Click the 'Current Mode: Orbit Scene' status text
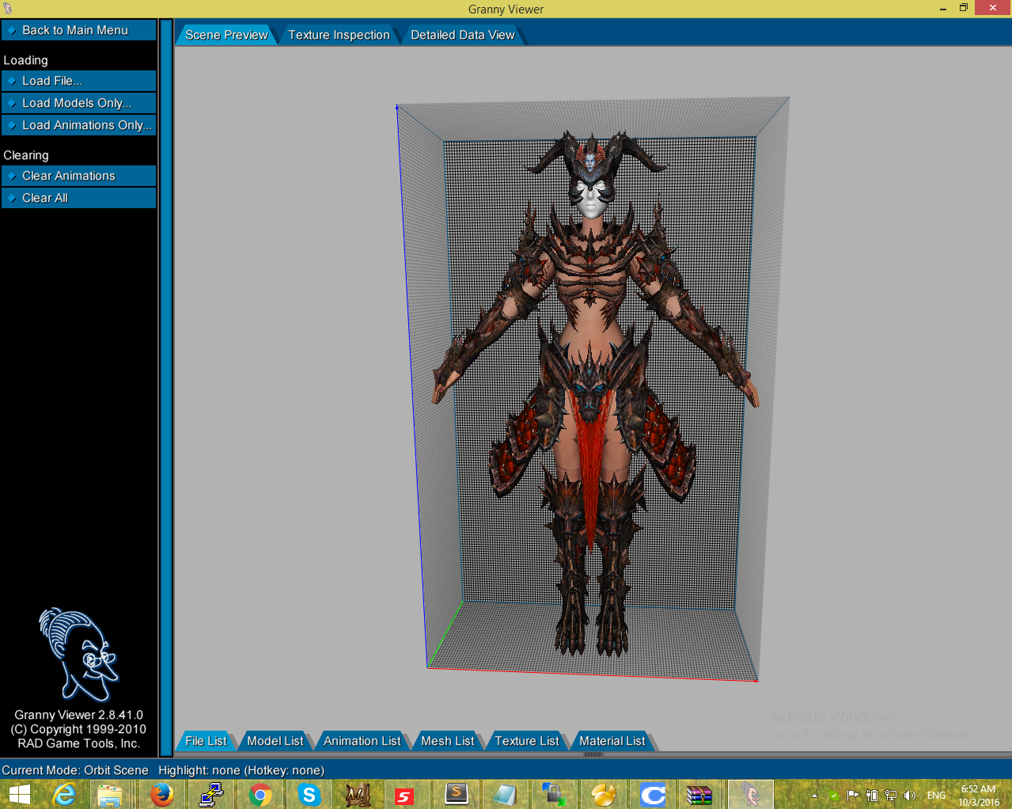Screen dimensions: 1012x809 tap(75, 770)
